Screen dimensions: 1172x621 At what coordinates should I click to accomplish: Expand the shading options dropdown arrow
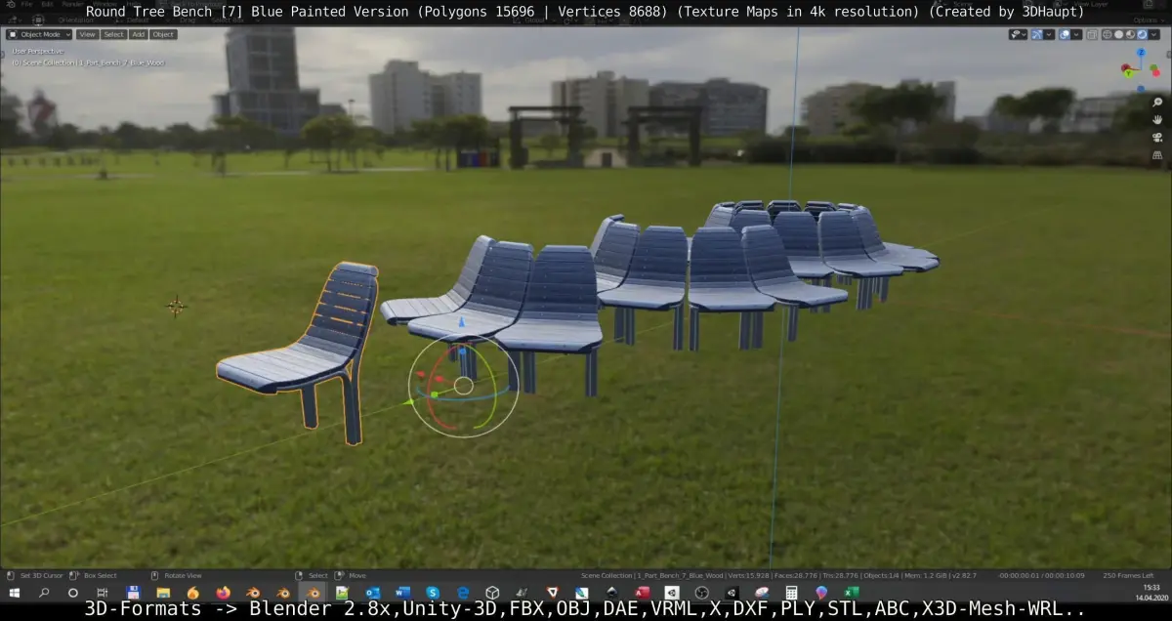(x=1154, y=34)
